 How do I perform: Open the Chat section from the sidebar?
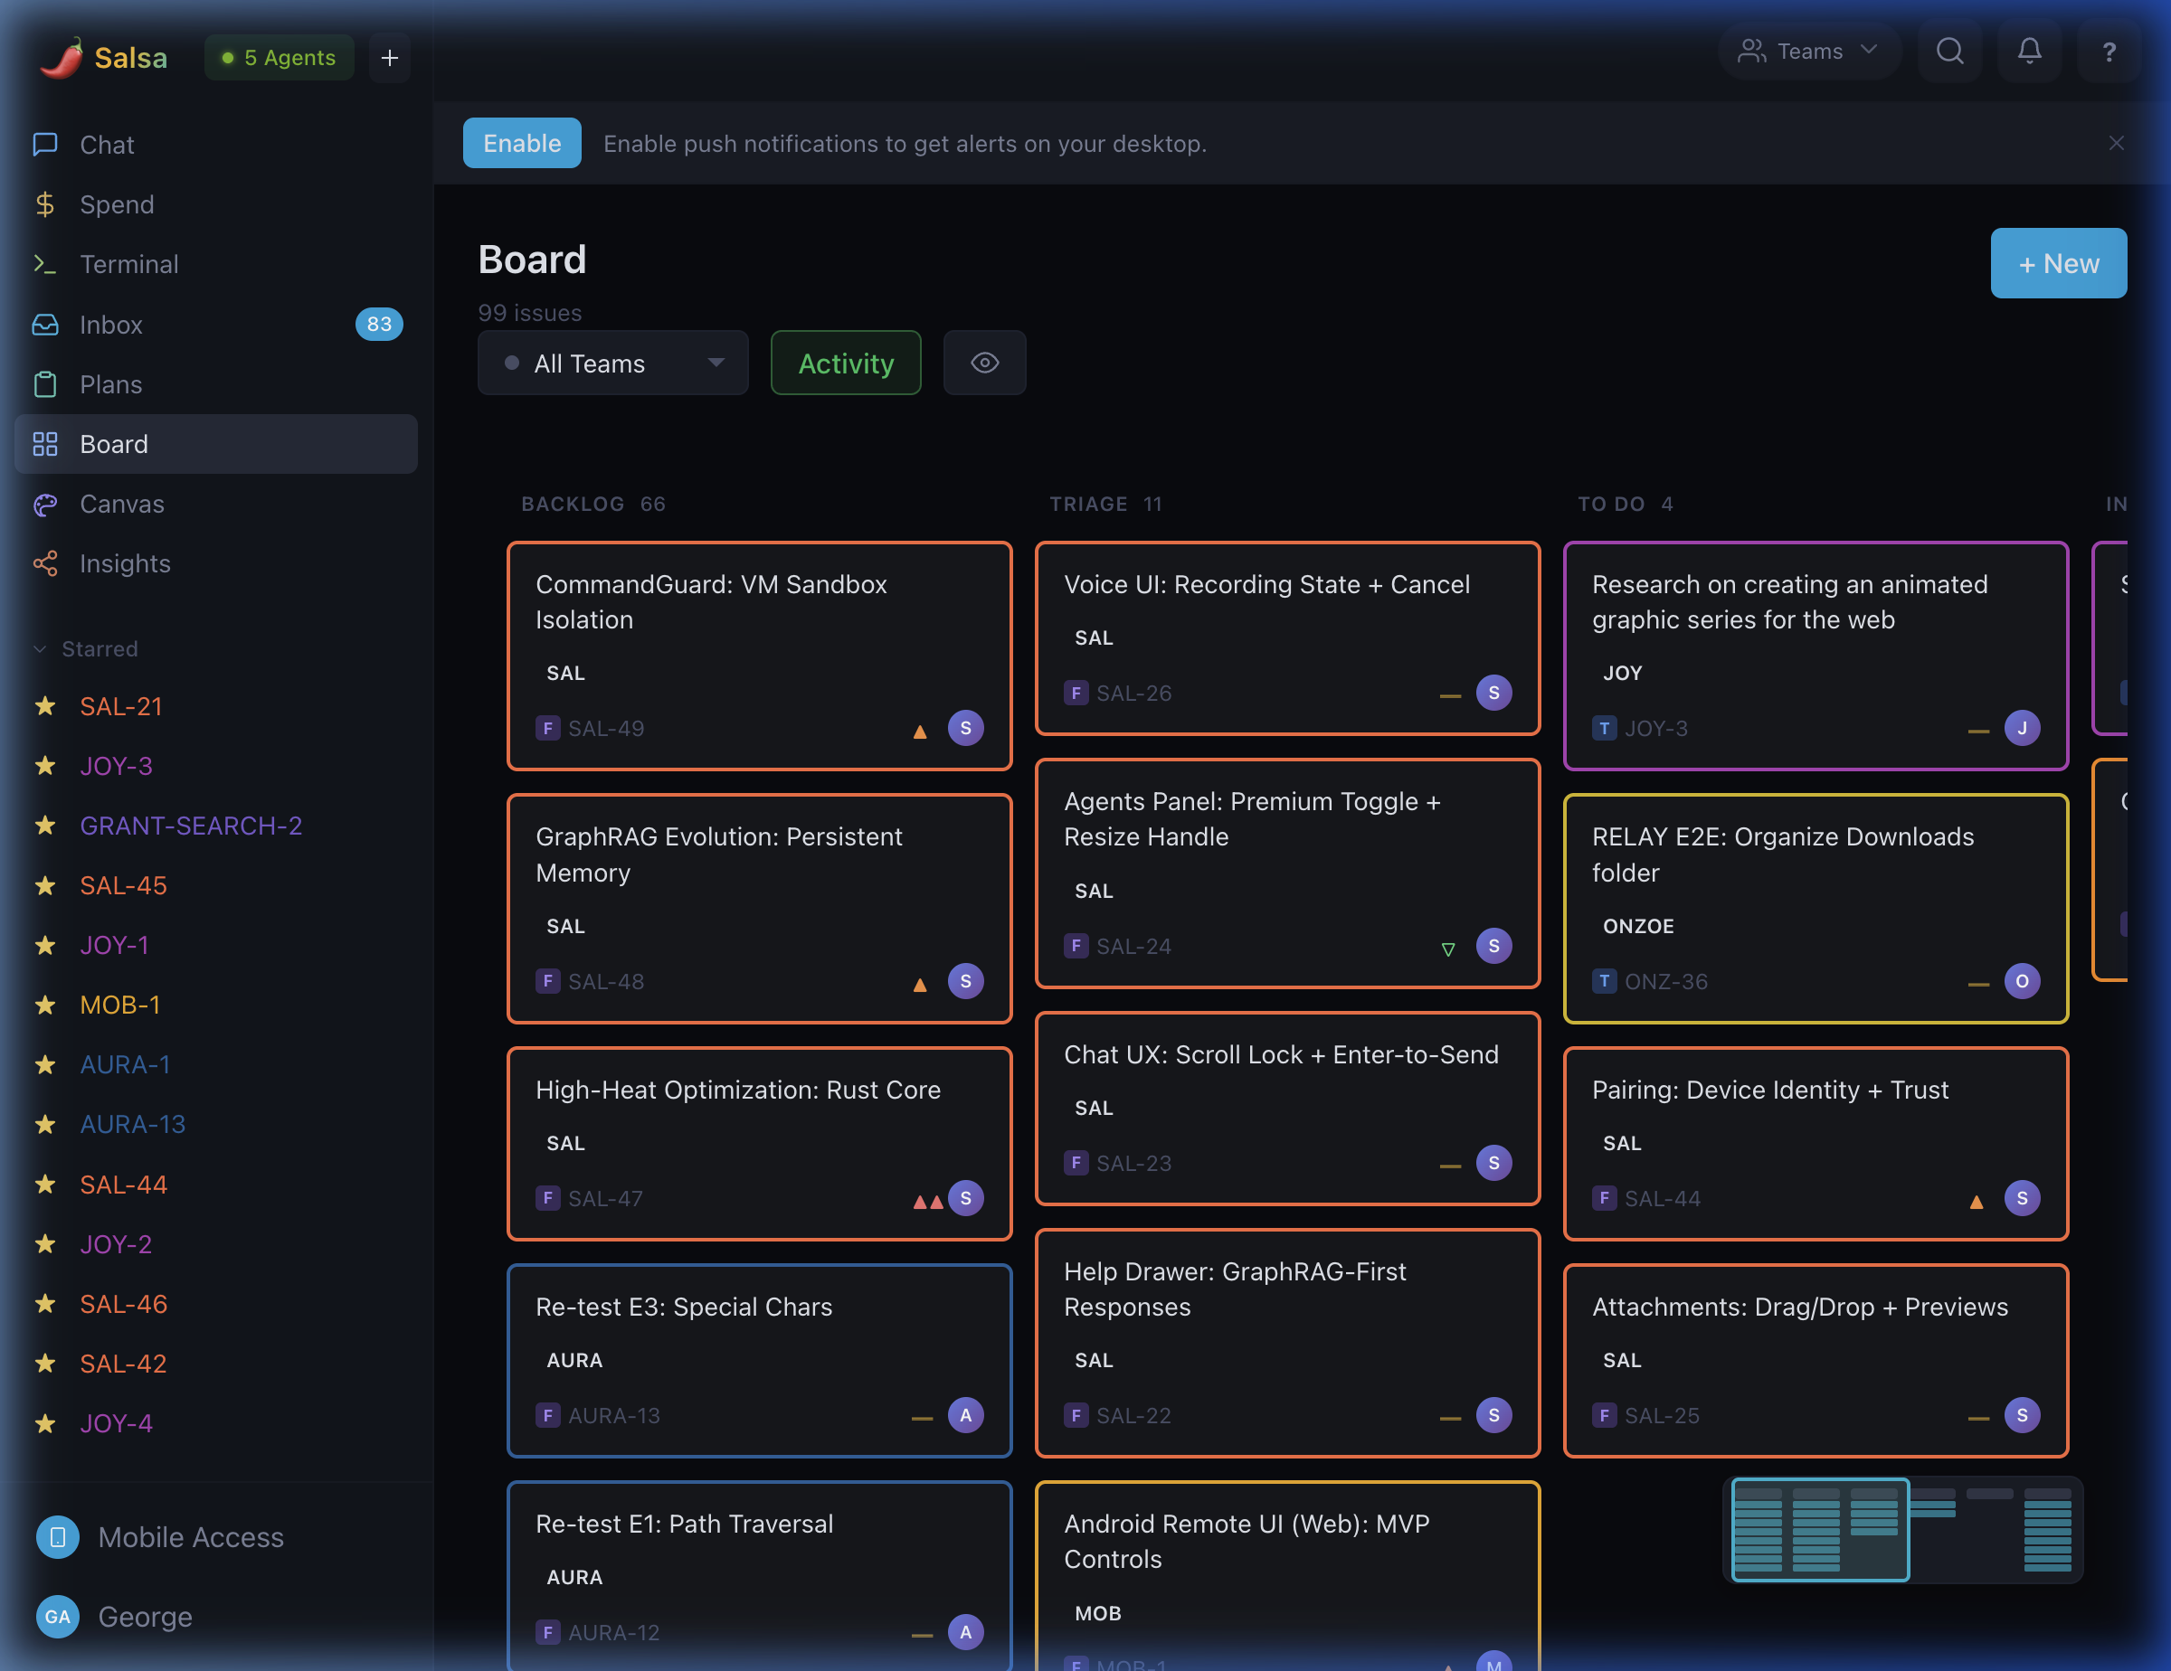107,144
